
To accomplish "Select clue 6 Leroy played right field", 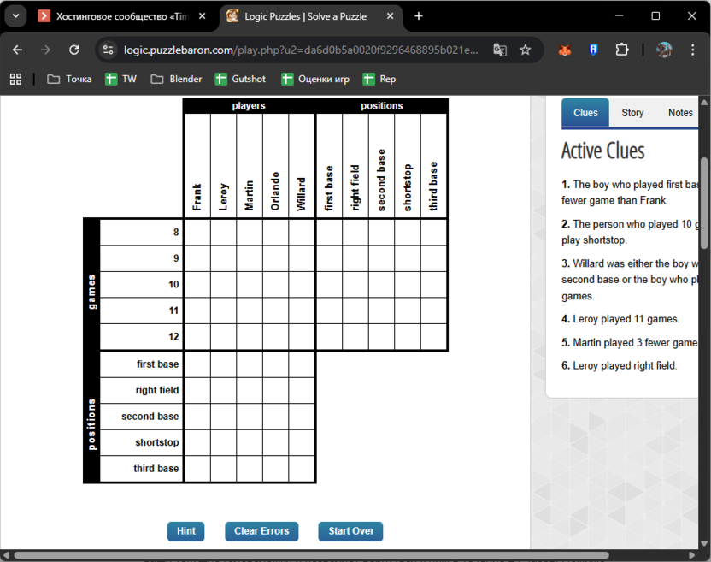I will click(x=619, y=365).
